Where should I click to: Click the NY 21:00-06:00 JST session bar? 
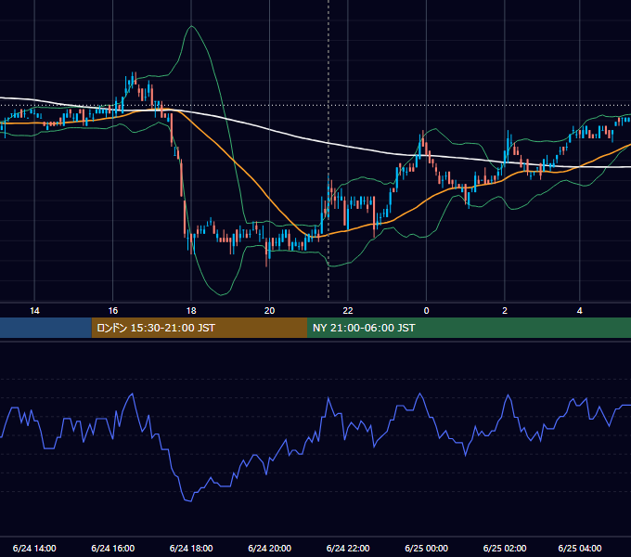tap(469, 328)
